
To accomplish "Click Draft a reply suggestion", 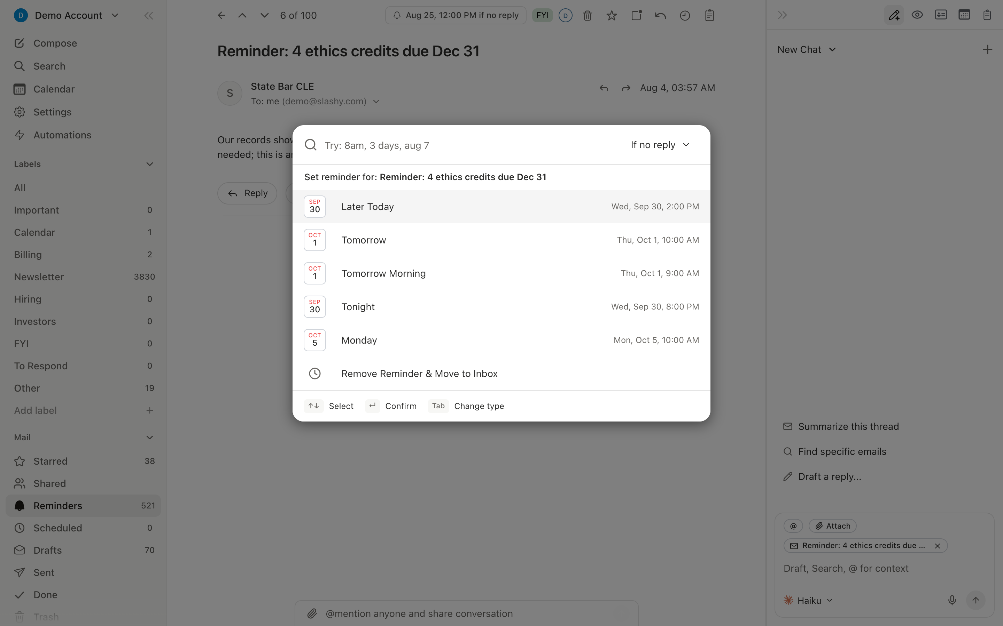I will tap(822, 476).
